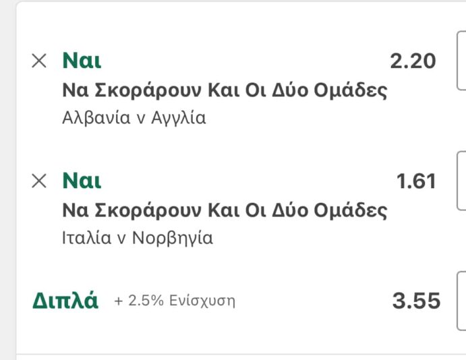Click the stake box beside 1.61 odds

(x=461, y=181)
